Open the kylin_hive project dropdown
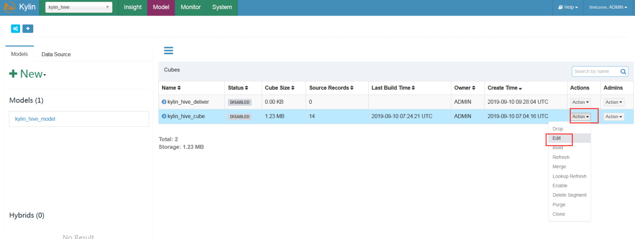 pyautogui.click(x=79, y=7)
